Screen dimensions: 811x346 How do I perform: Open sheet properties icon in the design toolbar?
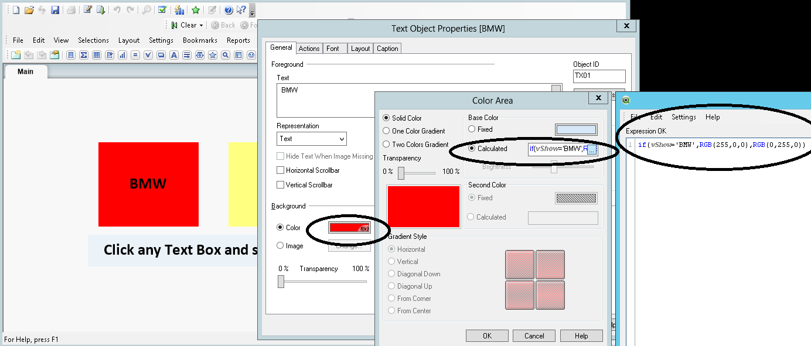click(x=54, y=55)
